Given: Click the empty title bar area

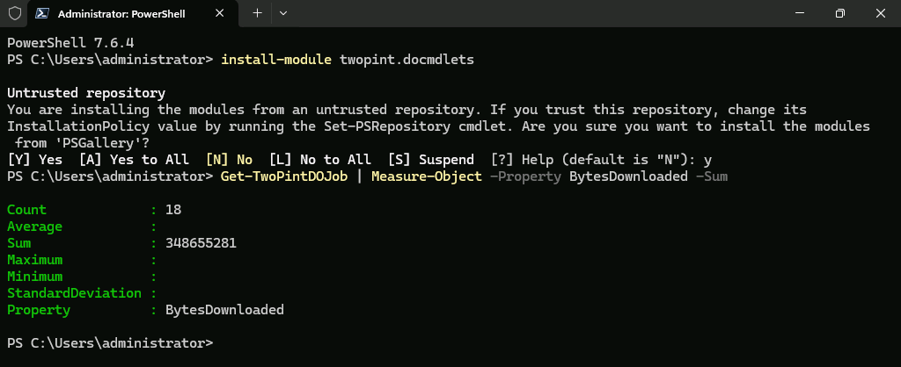Looking at the screenshot, I should point(534,12).
